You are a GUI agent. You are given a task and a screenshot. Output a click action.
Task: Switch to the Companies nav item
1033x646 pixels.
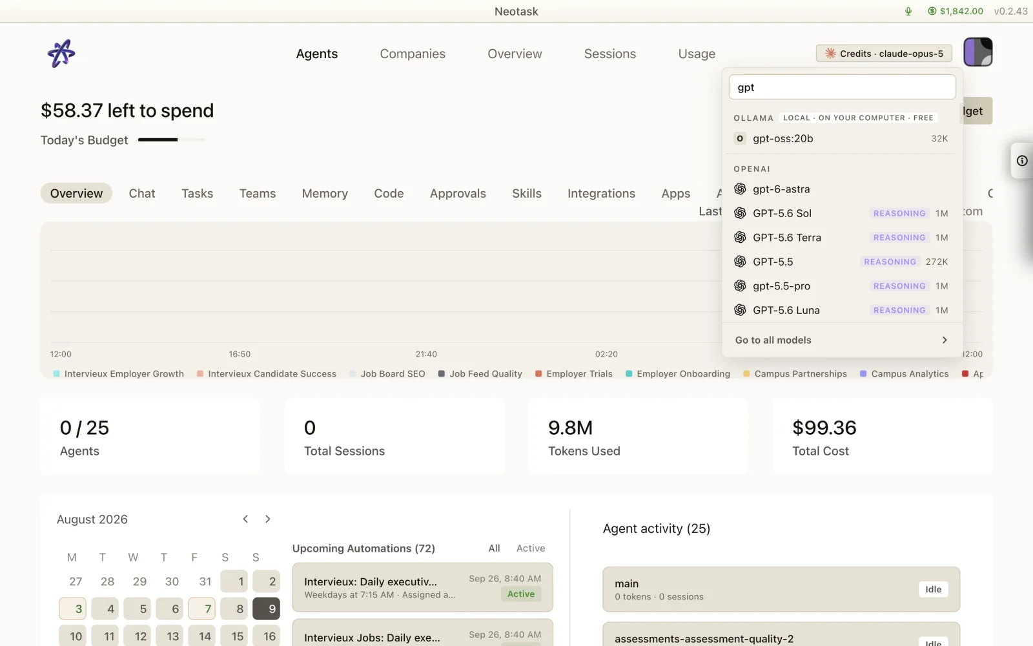[413, 54]
